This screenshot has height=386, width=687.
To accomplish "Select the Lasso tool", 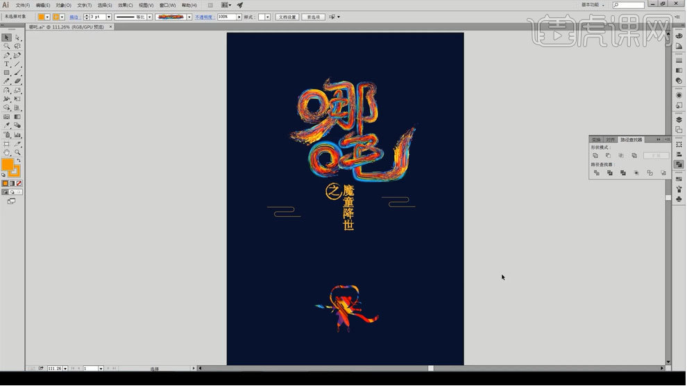I will click(17, 46).
